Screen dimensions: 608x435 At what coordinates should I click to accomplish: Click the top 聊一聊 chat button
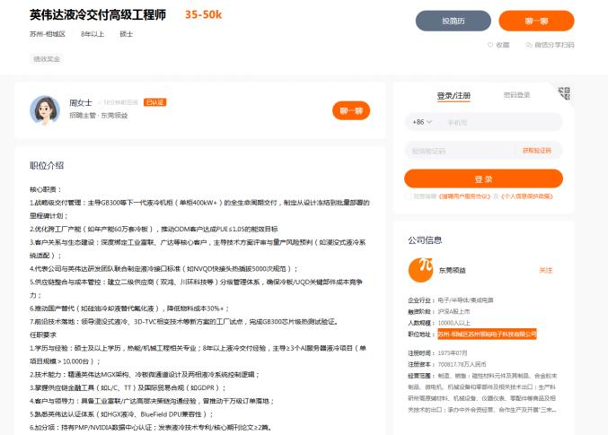coord(536,21)
